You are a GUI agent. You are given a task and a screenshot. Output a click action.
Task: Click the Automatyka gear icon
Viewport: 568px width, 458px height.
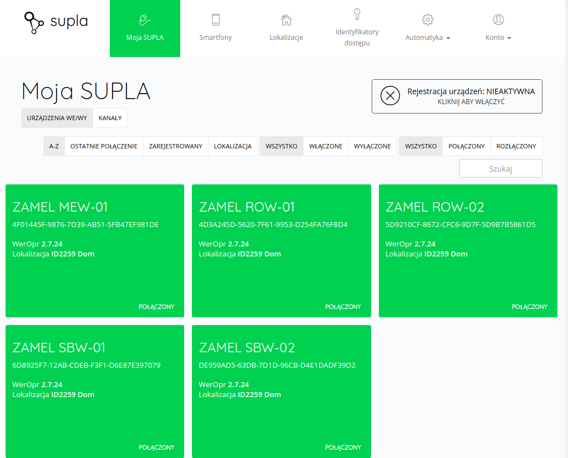tap(428, 19)
